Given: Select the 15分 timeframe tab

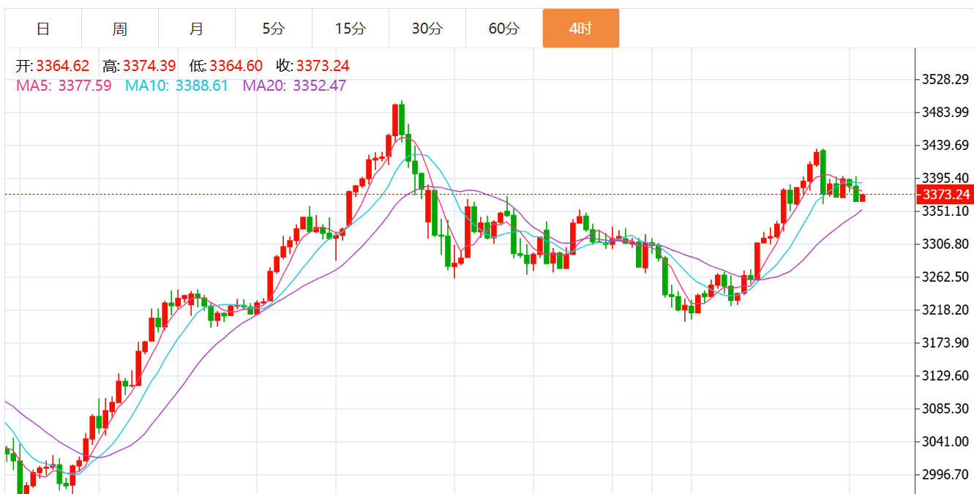Looking at the screenshot, I should pos(351,29).
